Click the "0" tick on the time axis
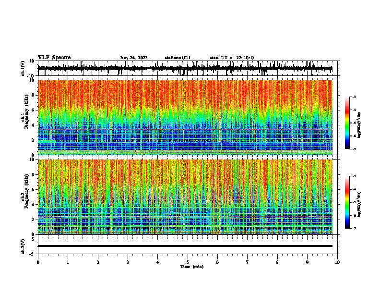 click(38, 262)
